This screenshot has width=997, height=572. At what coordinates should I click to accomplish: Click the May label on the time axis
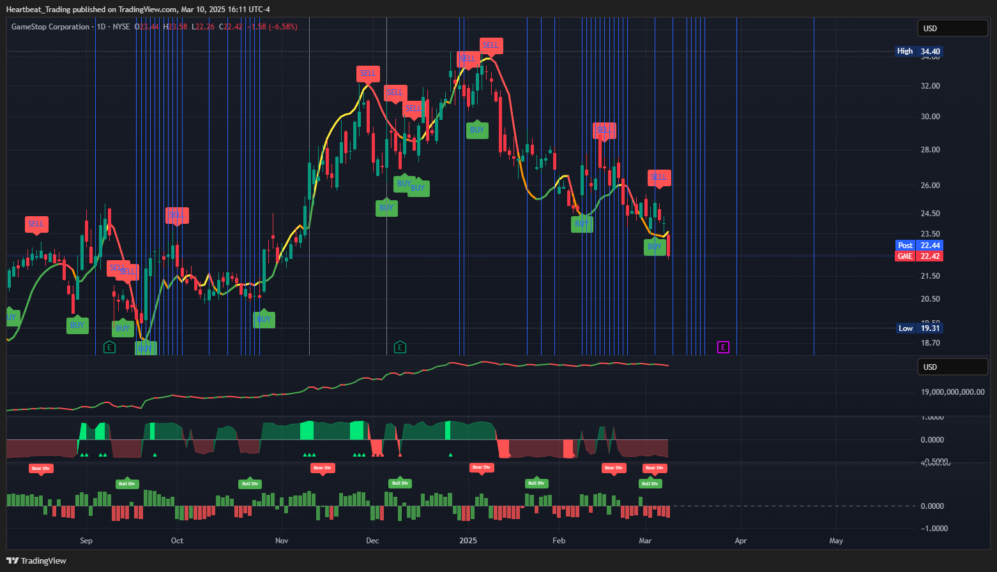[836, 541]
